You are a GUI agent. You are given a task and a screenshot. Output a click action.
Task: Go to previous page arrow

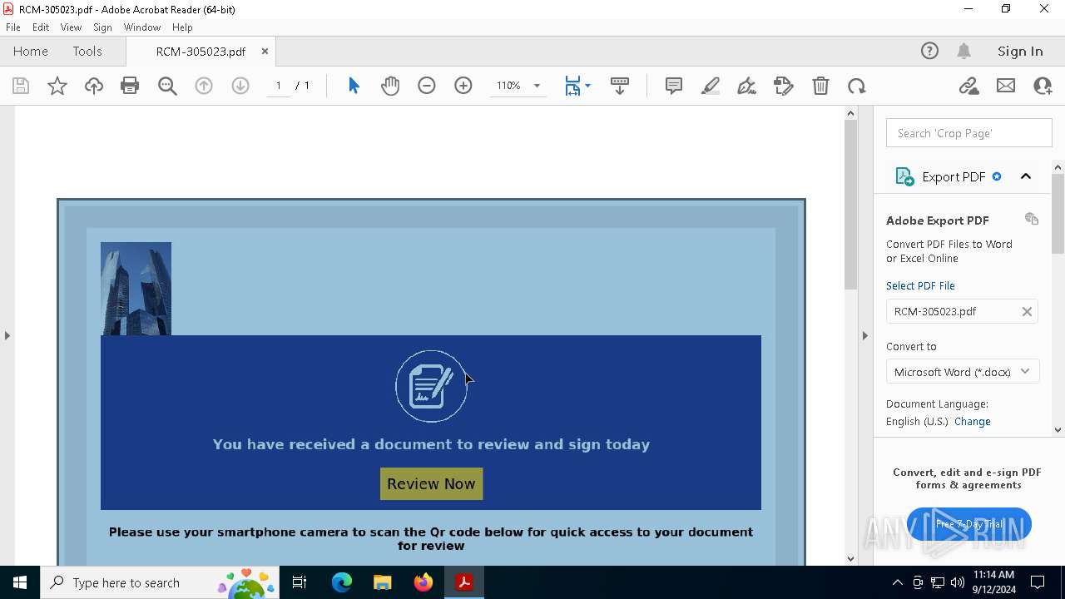[x=204, y=86]
